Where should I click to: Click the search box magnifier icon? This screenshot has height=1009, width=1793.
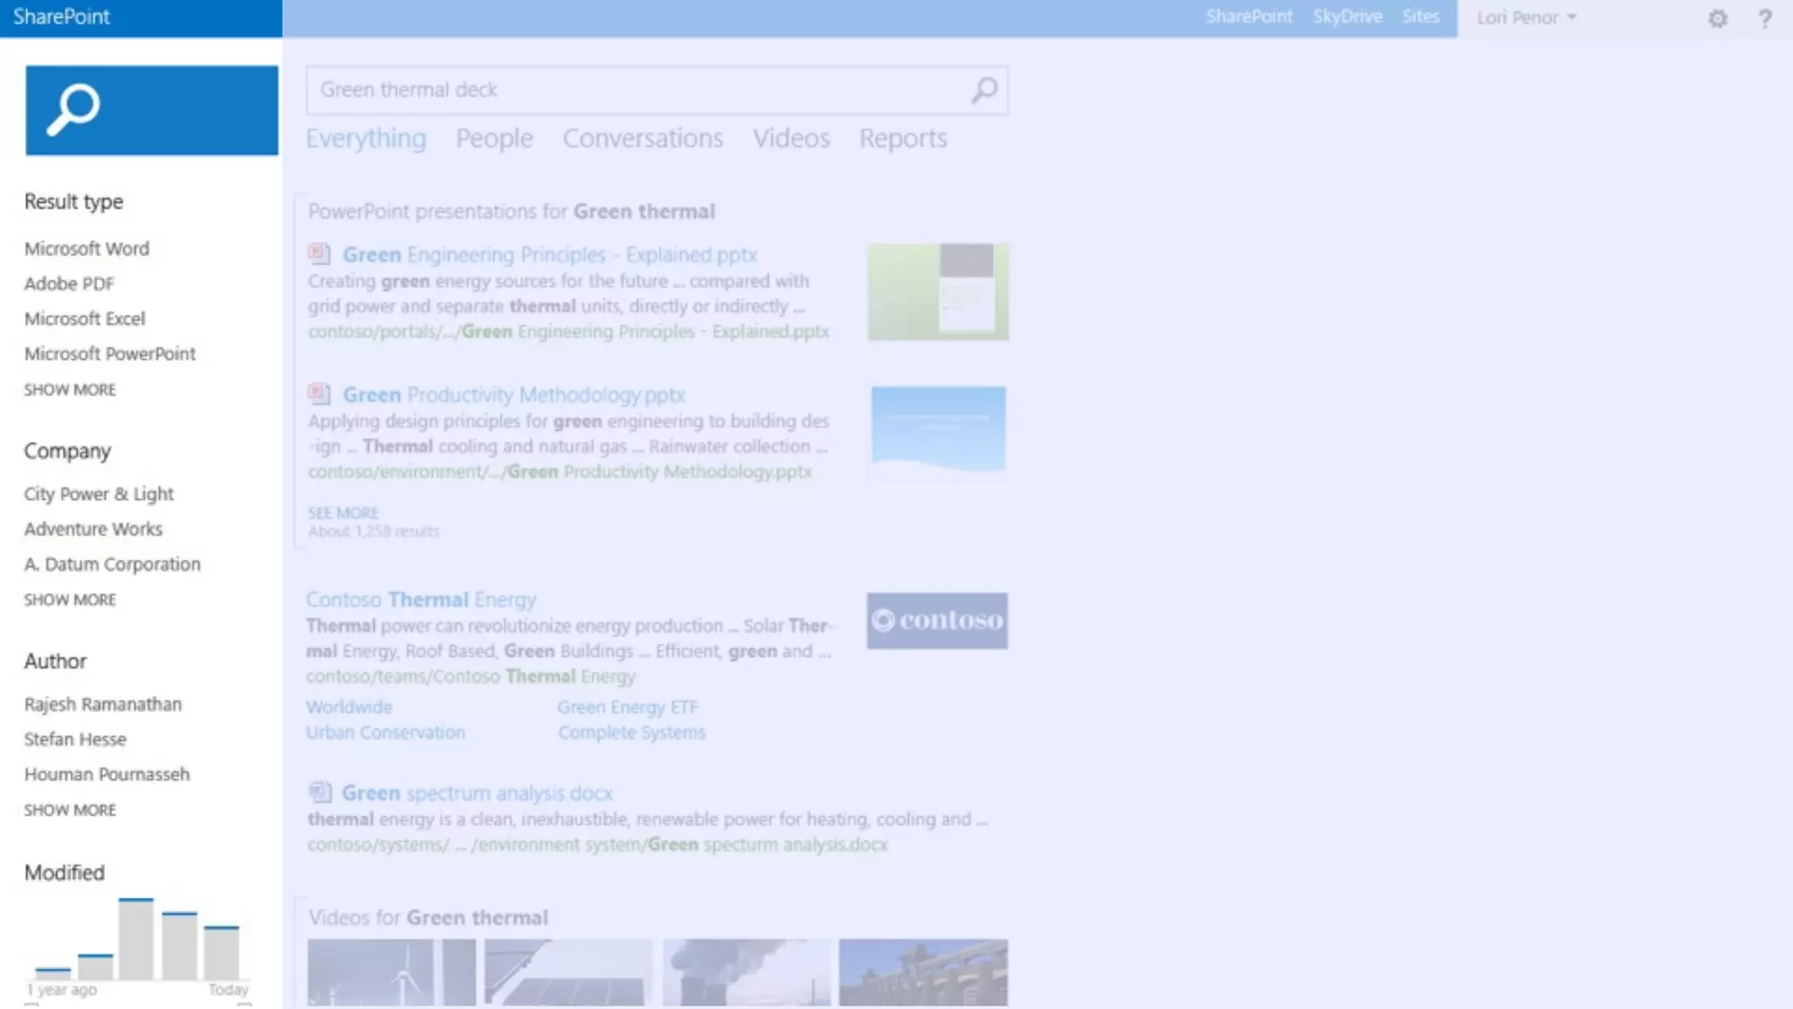tap(984, 89)
